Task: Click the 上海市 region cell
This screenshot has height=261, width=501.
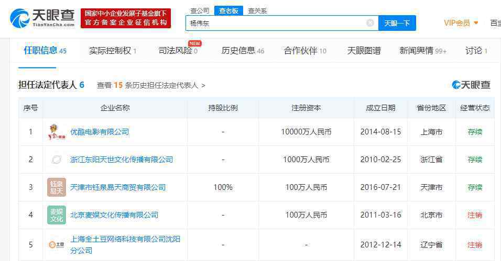Action: 431,132
